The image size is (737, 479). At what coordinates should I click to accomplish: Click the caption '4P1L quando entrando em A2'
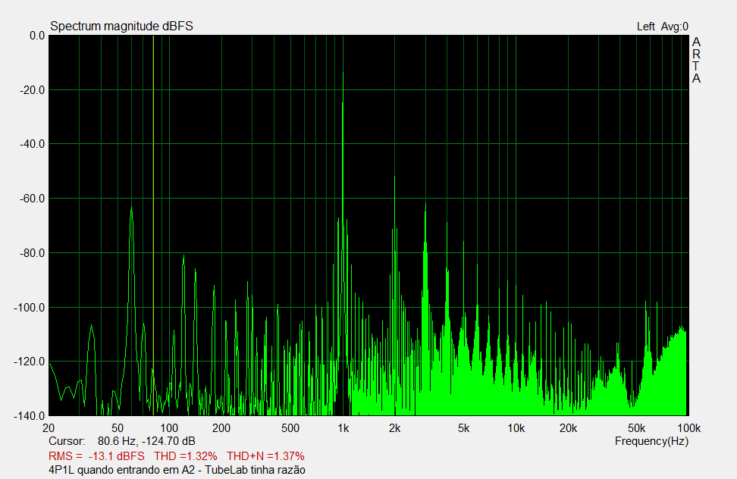(x=121, y=470)
